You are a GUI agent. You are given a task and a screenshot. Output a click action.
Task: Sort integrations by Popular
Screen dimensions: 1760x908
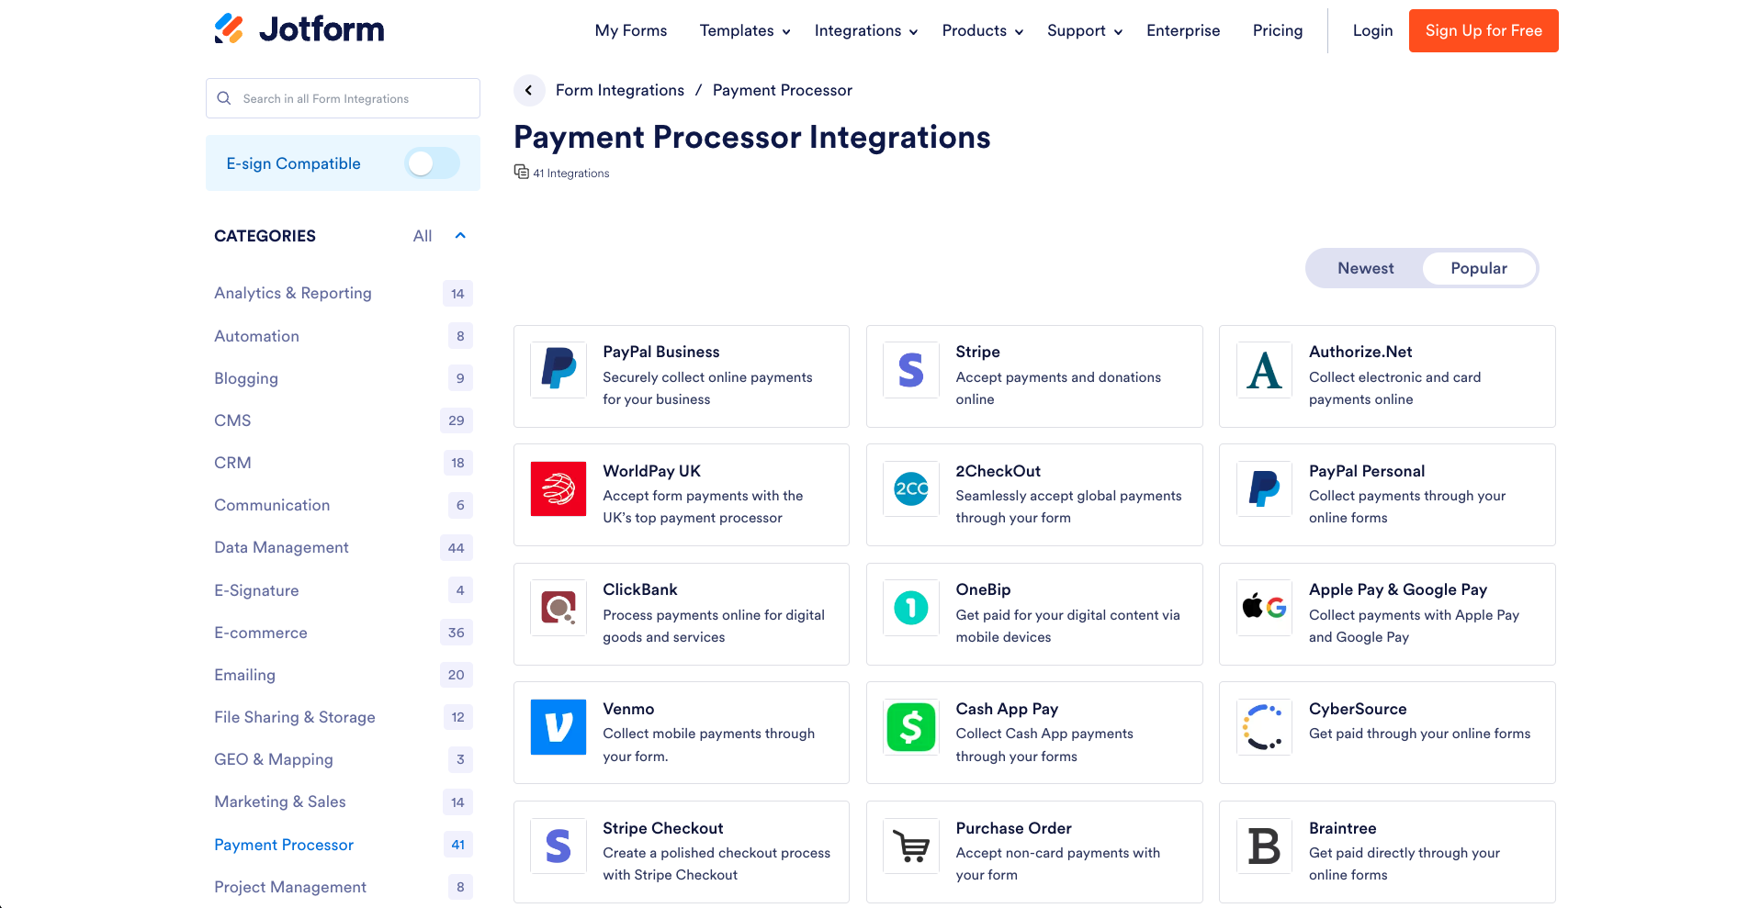[x=1479, y=268]
